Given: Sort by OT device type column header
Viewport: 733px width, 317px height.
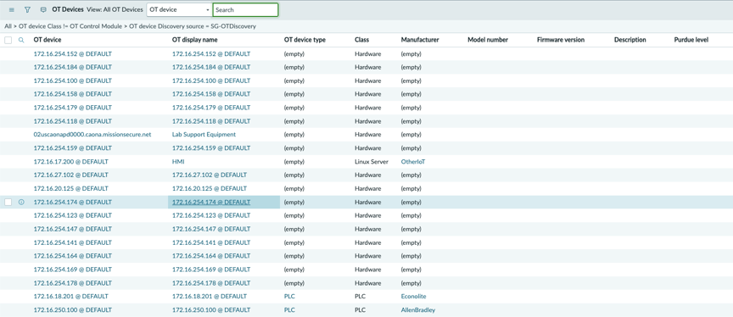Looking at the screenshot, I should (x=305, y=40).
